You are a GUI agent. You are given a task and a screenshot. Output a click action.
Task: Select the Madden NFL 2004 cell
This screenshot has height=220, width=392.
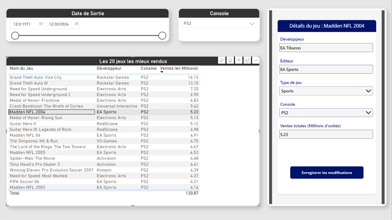click(x=52, y=112)
